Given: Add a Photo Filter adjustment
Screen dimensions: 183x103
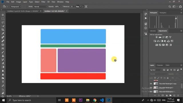Looking at the screenshot, I should tap(165, 41).
